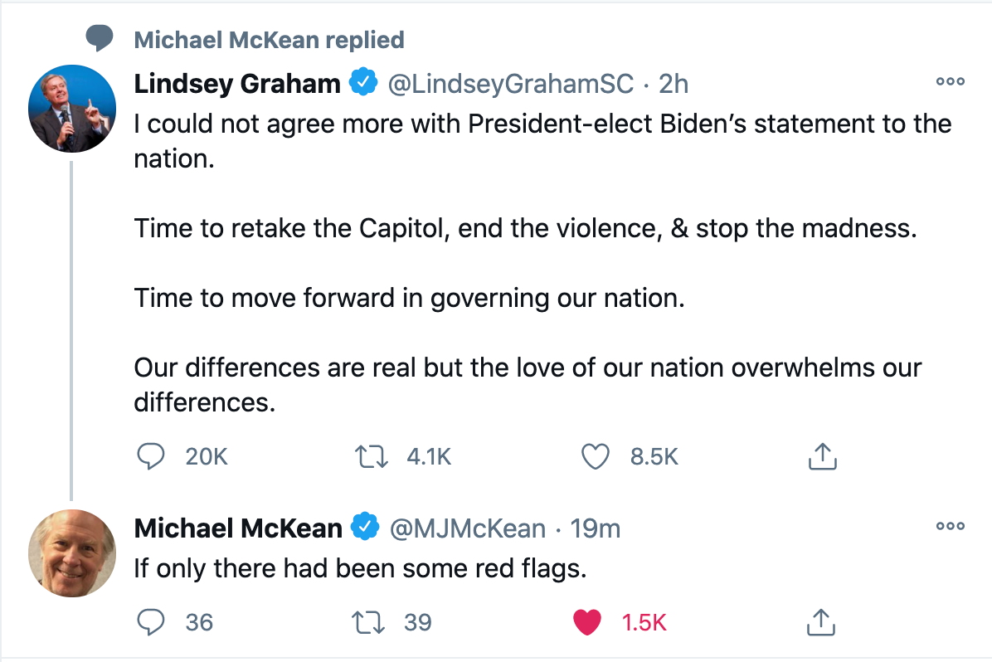This screenshot has height=662, width=992.
Task: Like Lindsey Graham's tweet
Action: [596, 456]
